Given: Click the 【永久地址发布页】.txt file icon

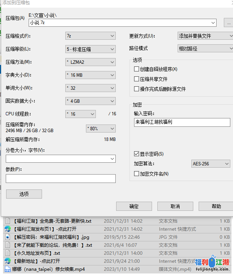Looking at the screenshot, I should 7,253.
